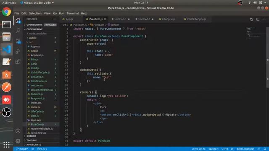Screen dimensions: 269x151
Task: Open AnyDesk from the dock
Action: (x=7, y=100)
